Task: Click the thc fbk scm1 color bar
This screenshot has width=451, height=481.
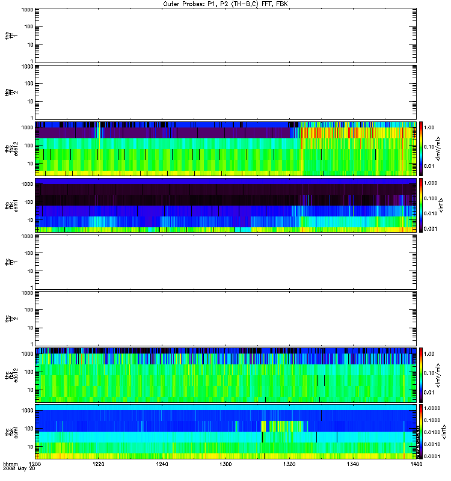Action: 421,432
